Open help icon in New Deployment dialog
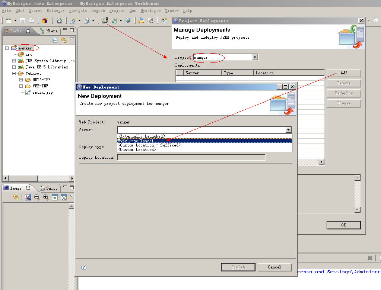 click(83, 267)
